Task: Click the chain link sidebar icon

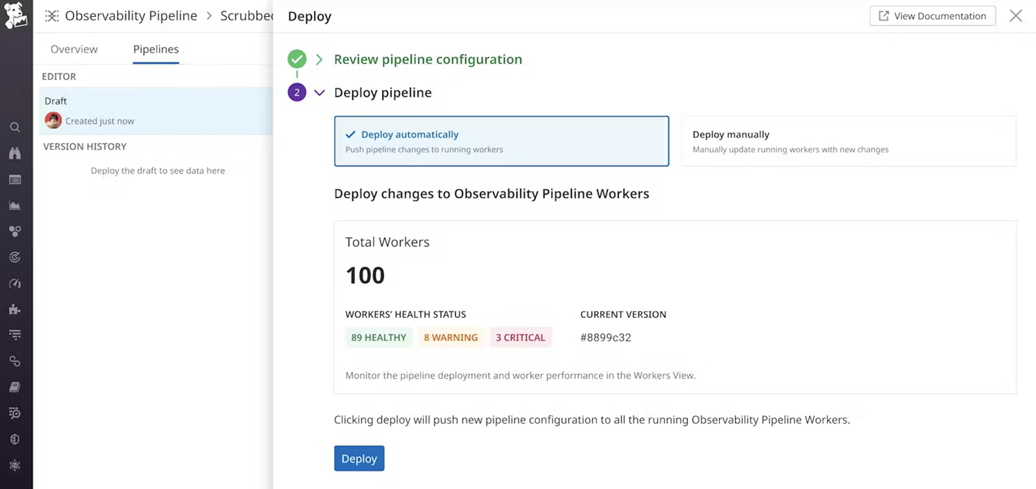Action: coord(15,361)
